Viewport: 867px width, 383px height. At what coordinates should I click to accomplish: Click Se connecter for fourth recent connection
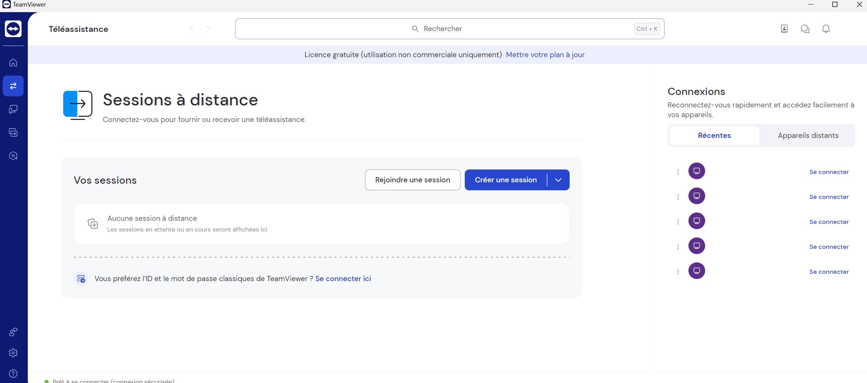pyautogui.click(x=829, y=247)
